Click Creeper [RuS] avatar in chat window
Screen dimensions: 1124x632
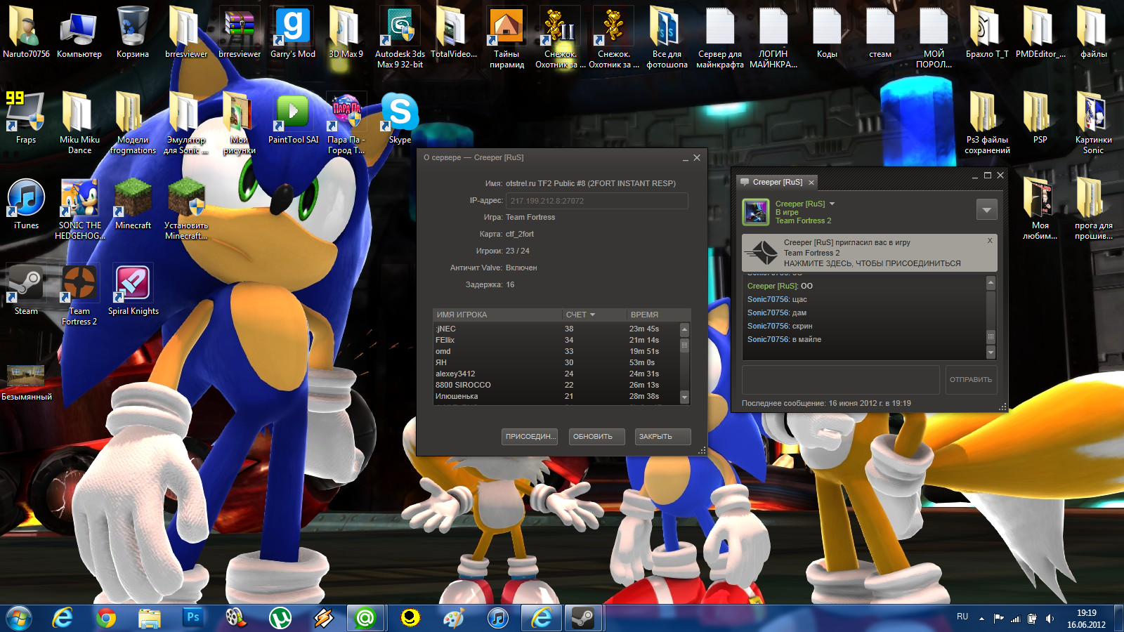756,211
